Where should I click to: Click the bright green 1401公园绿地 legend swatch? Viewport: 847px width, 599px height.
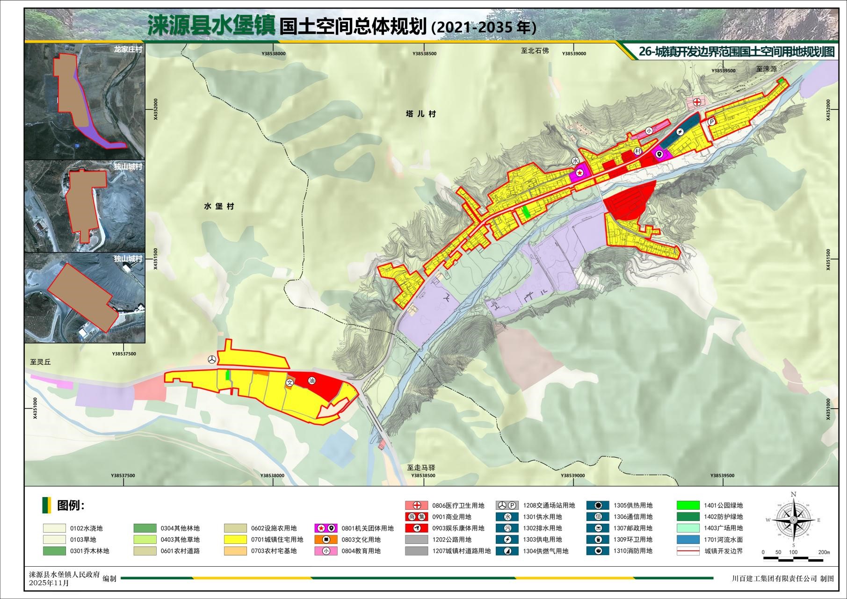click(x=688, y=505)
